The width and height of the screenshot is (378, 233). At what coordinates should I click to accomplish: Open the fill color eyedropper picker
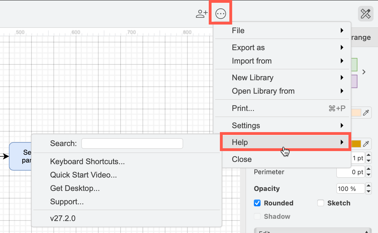[366, 113]
